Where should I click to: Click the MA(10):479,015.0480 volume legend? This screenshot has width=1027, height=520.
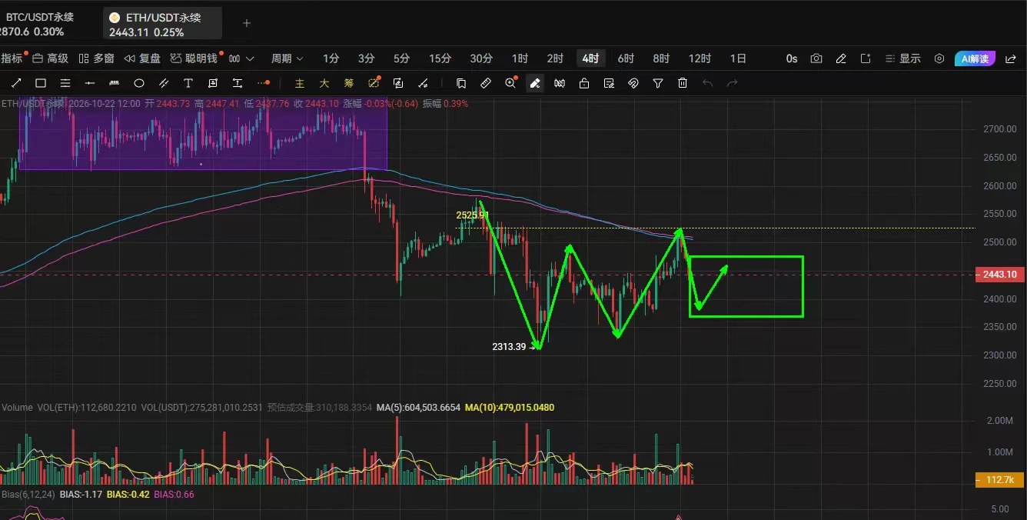(510, 408)
